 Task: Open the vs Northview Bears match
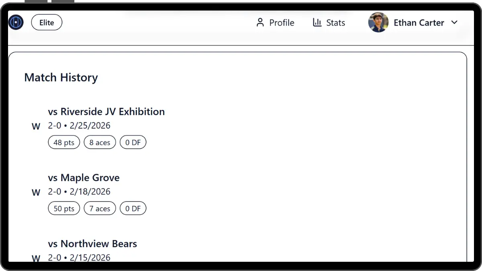92,244
